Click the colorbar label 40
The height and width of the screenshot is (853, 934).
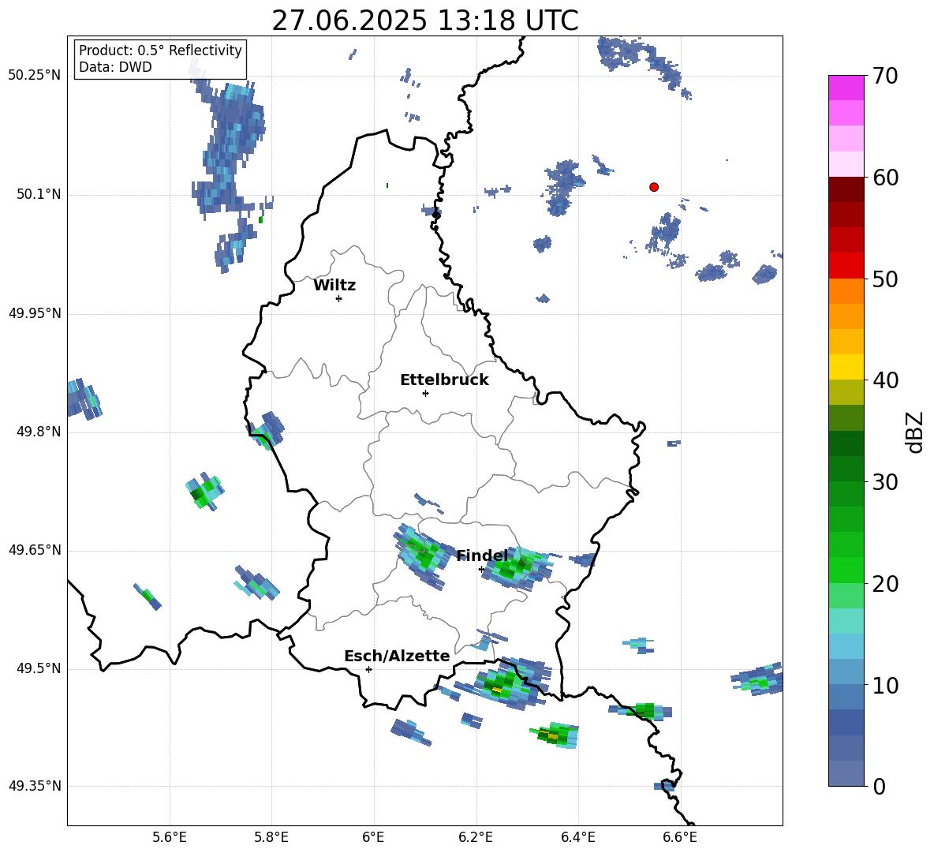pos(885,380)
